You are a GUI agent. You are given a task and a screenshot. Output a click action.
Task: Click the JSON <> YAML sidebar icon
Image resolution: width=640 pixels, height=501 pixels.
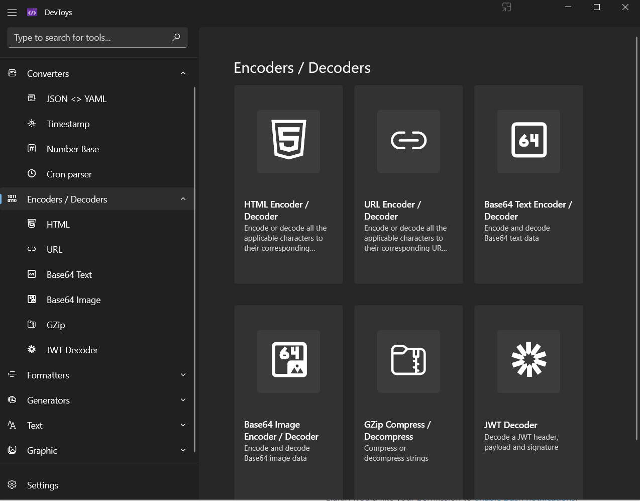tap(32, 98)
